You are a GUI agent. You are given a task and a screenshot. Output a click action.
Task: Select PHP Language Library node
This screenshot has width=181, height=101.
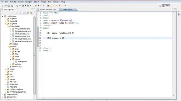tap(18, 92)
